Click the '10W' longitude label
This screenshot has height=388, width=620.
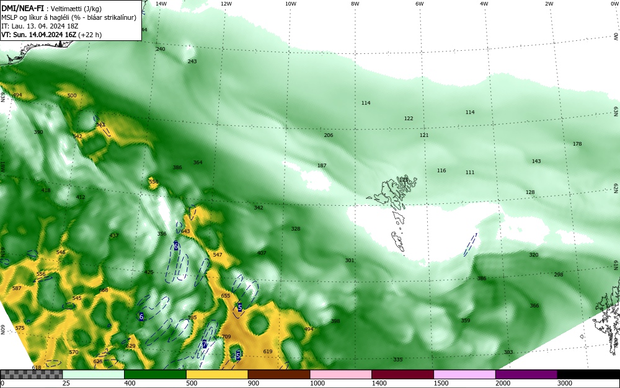coord(291,4)
